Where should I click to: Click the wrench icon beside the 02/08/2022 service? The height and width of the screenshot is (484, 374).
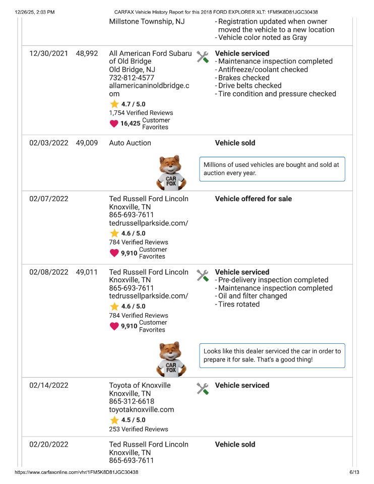point(202,275)
